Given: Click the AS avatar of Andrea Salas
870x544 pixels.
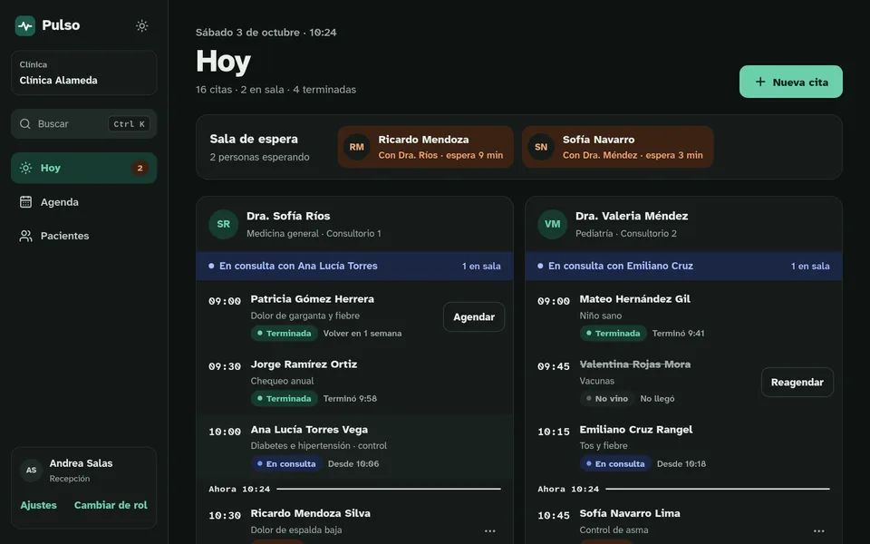Looking at the screenshot, I should (x=32, y=471).
